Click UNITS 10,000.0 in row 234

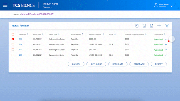click(95, 45)
